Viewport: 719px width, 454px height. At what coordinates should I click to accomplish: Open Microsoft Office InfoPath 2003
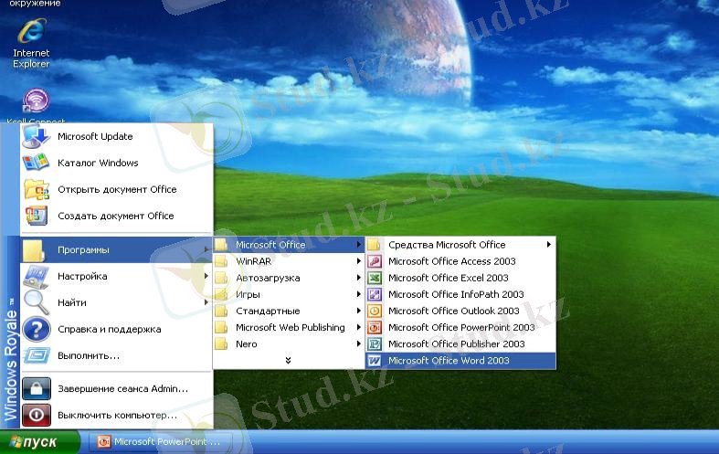tap(460, 294)
